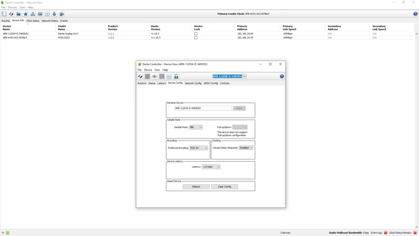Click the red Clock Status Monitor indicator
This screenshot has width=419, height=236.
tap(415, 233)
